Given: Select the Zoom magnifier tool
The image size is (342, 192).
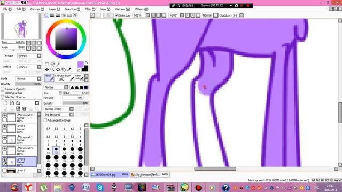Looking at the screenshot, I should pos(52,70).
